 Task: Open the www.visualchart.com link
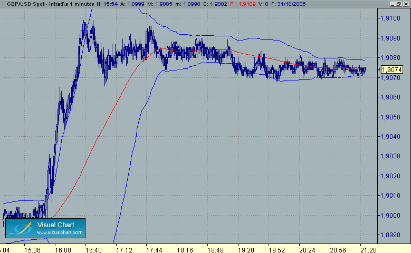[60, 232]
